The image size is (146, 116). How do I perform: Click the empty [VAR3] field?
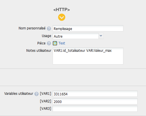[95, 109]
